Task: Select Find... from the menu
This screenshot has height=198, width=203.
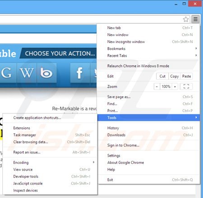Action: (x=148, y=104)
